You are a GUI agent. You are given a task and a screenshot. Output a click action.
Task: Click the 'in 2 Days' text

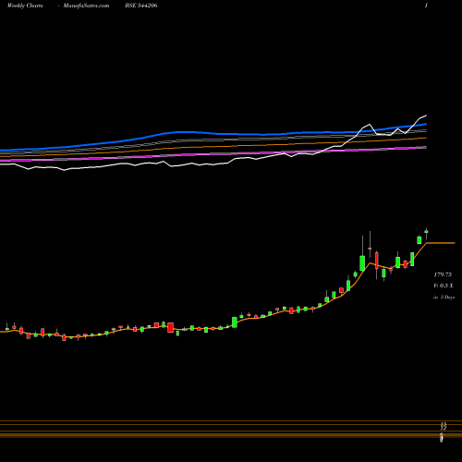[444, 298]
